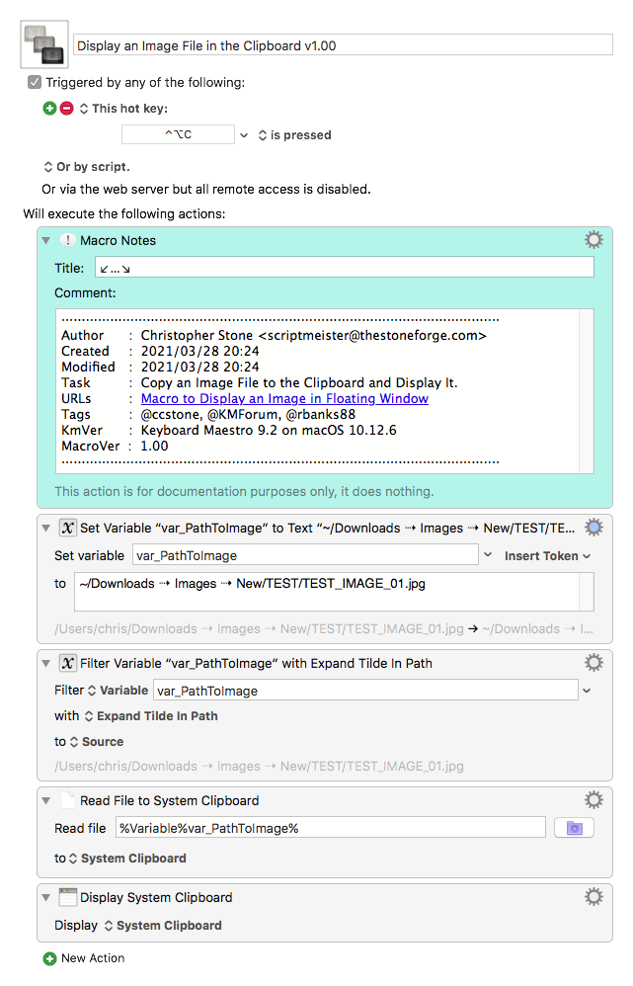Toggle 'Triggered by any of the following' checkbox

tap(35, 82)
